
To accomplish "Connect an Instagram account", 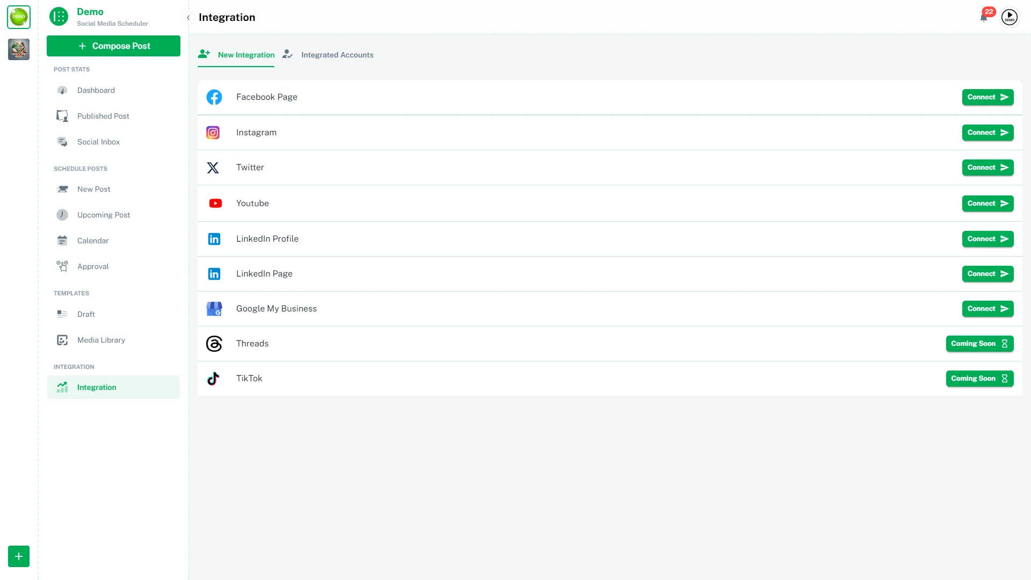I will coord(988,133).
